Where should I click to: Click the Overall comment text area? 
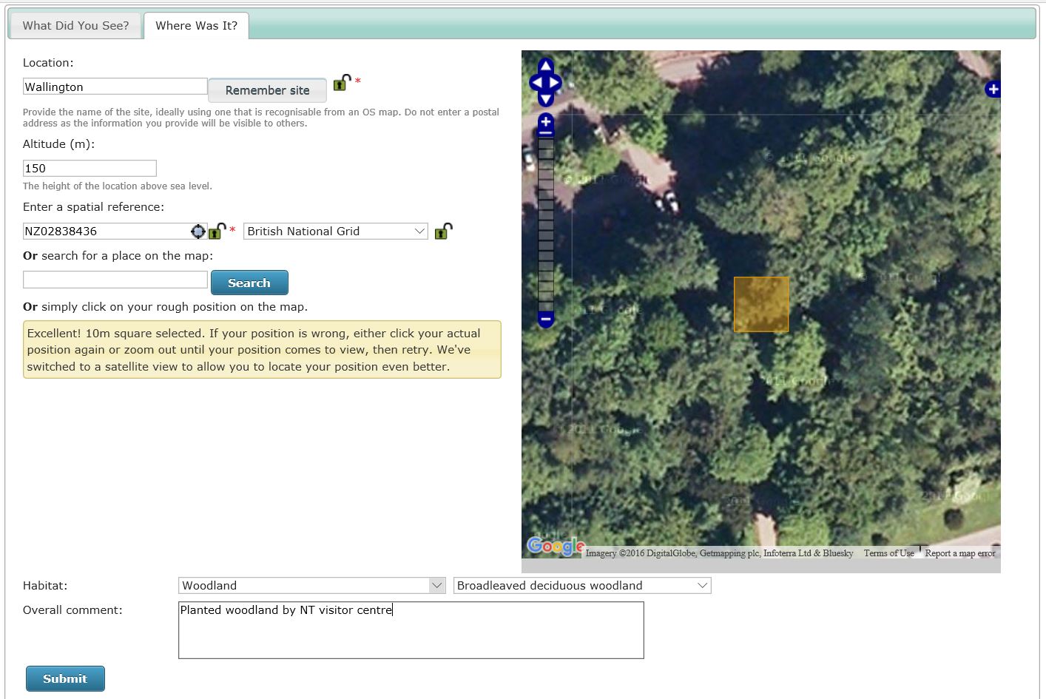coord(411,630)
